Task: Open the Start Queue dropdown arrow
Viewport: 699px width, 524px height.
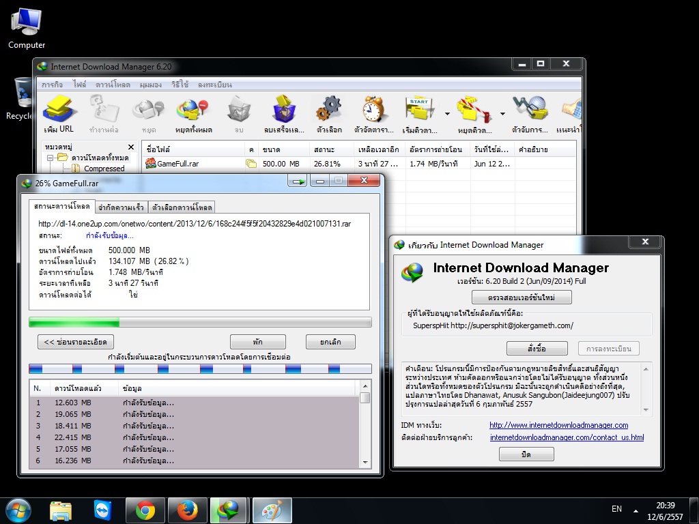Action: [x=447, y=114]
